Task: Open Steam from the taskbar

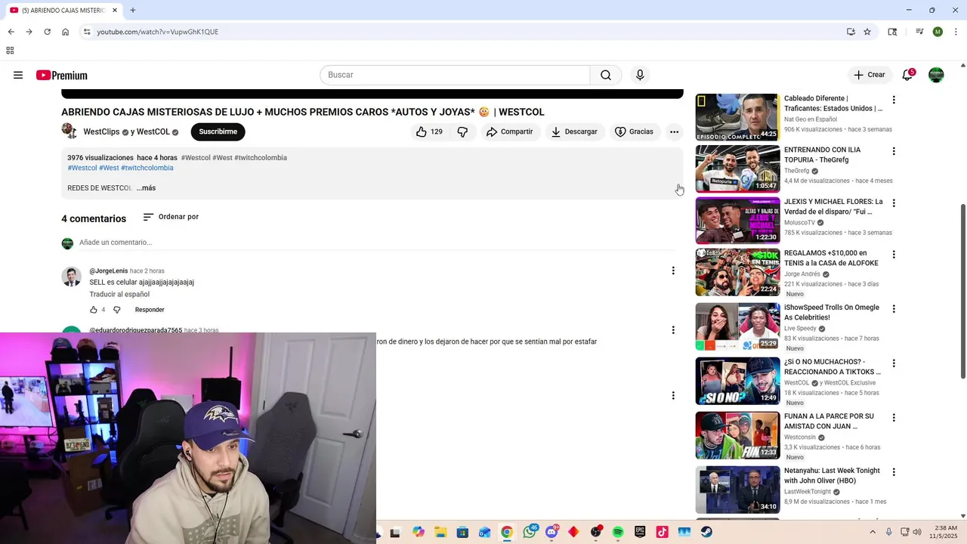Action: (706, 532)
